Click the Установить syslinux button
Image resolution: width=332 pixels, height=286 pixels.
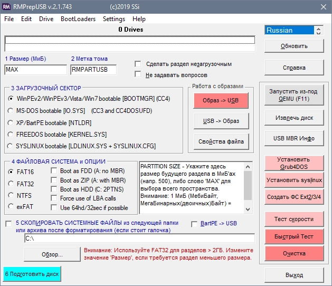click(294, 180)
